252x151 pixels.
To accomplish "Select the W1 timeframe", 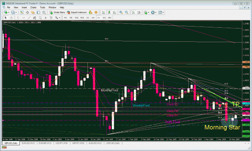I will pos(104,18).
